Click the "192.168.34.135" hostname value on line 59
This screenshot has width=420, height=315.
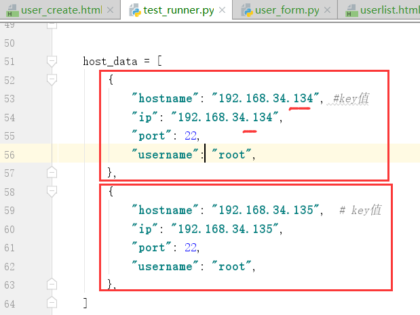266,210
